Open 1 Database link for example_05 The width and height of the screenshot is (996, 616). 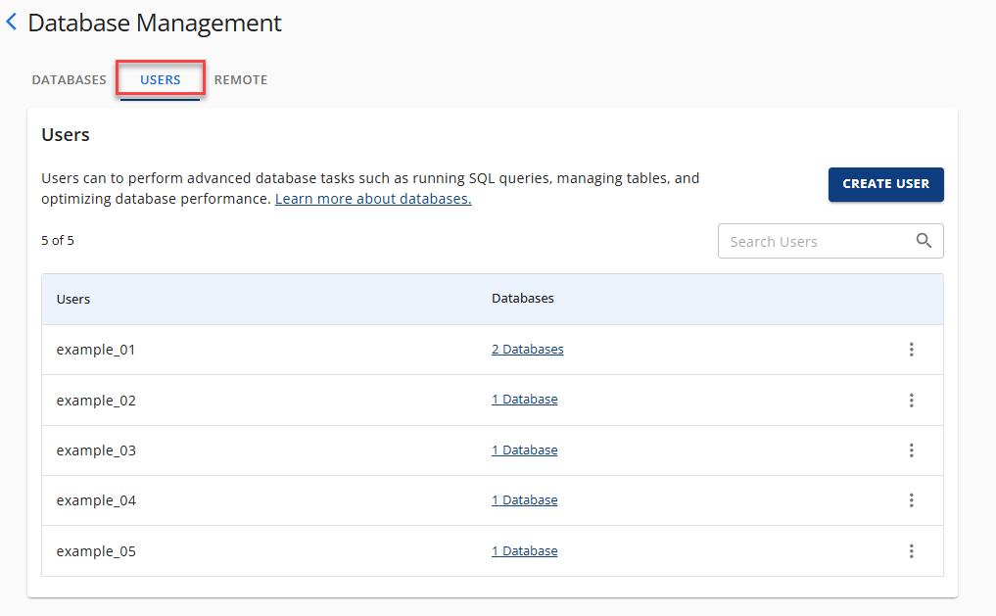click(524, 550)
